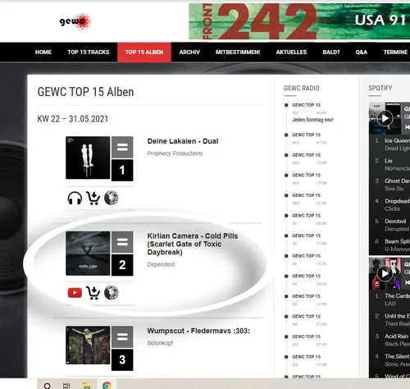Click the title 'Wumpscut - Fledermavs :303:'
This screenshot has width=410, height=389.
pos(198,331)
